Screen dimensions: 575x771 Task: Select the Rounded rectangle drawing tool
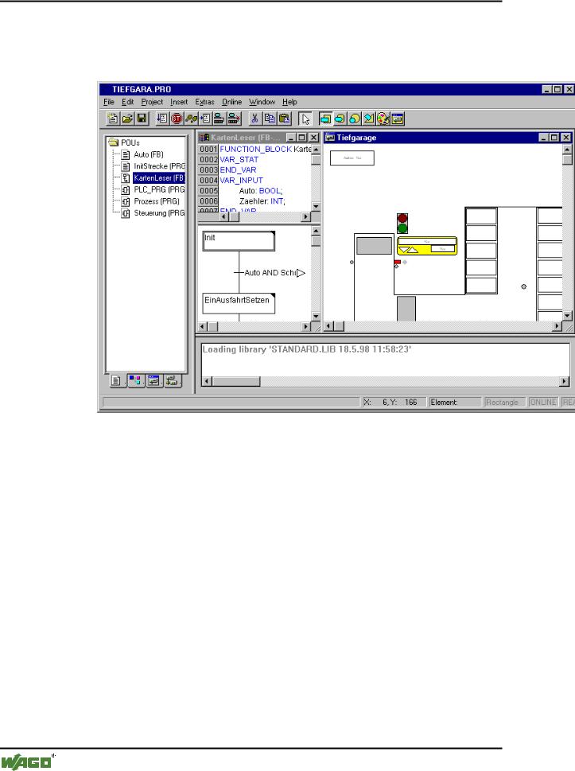point(340,119)
